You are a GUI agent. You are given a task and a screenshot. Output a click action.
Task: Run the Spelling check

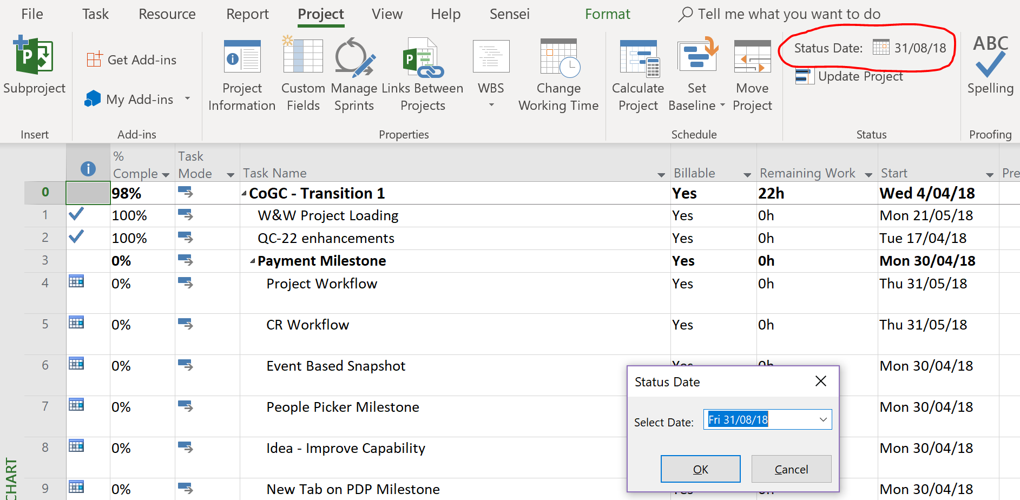pos(990,65)
